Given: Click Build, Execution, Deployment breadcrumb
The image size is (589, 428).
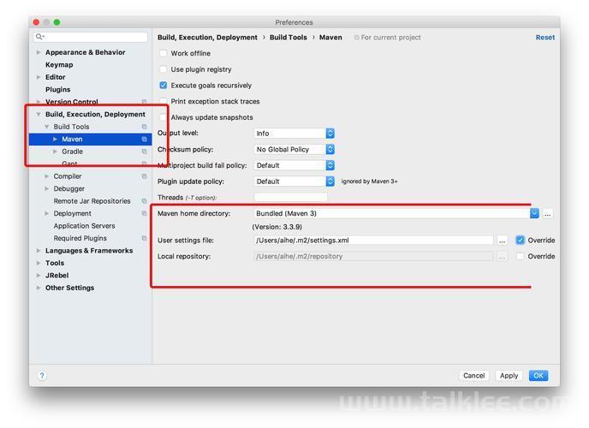Looking at the screenshot, I should [x=207, y=38].
